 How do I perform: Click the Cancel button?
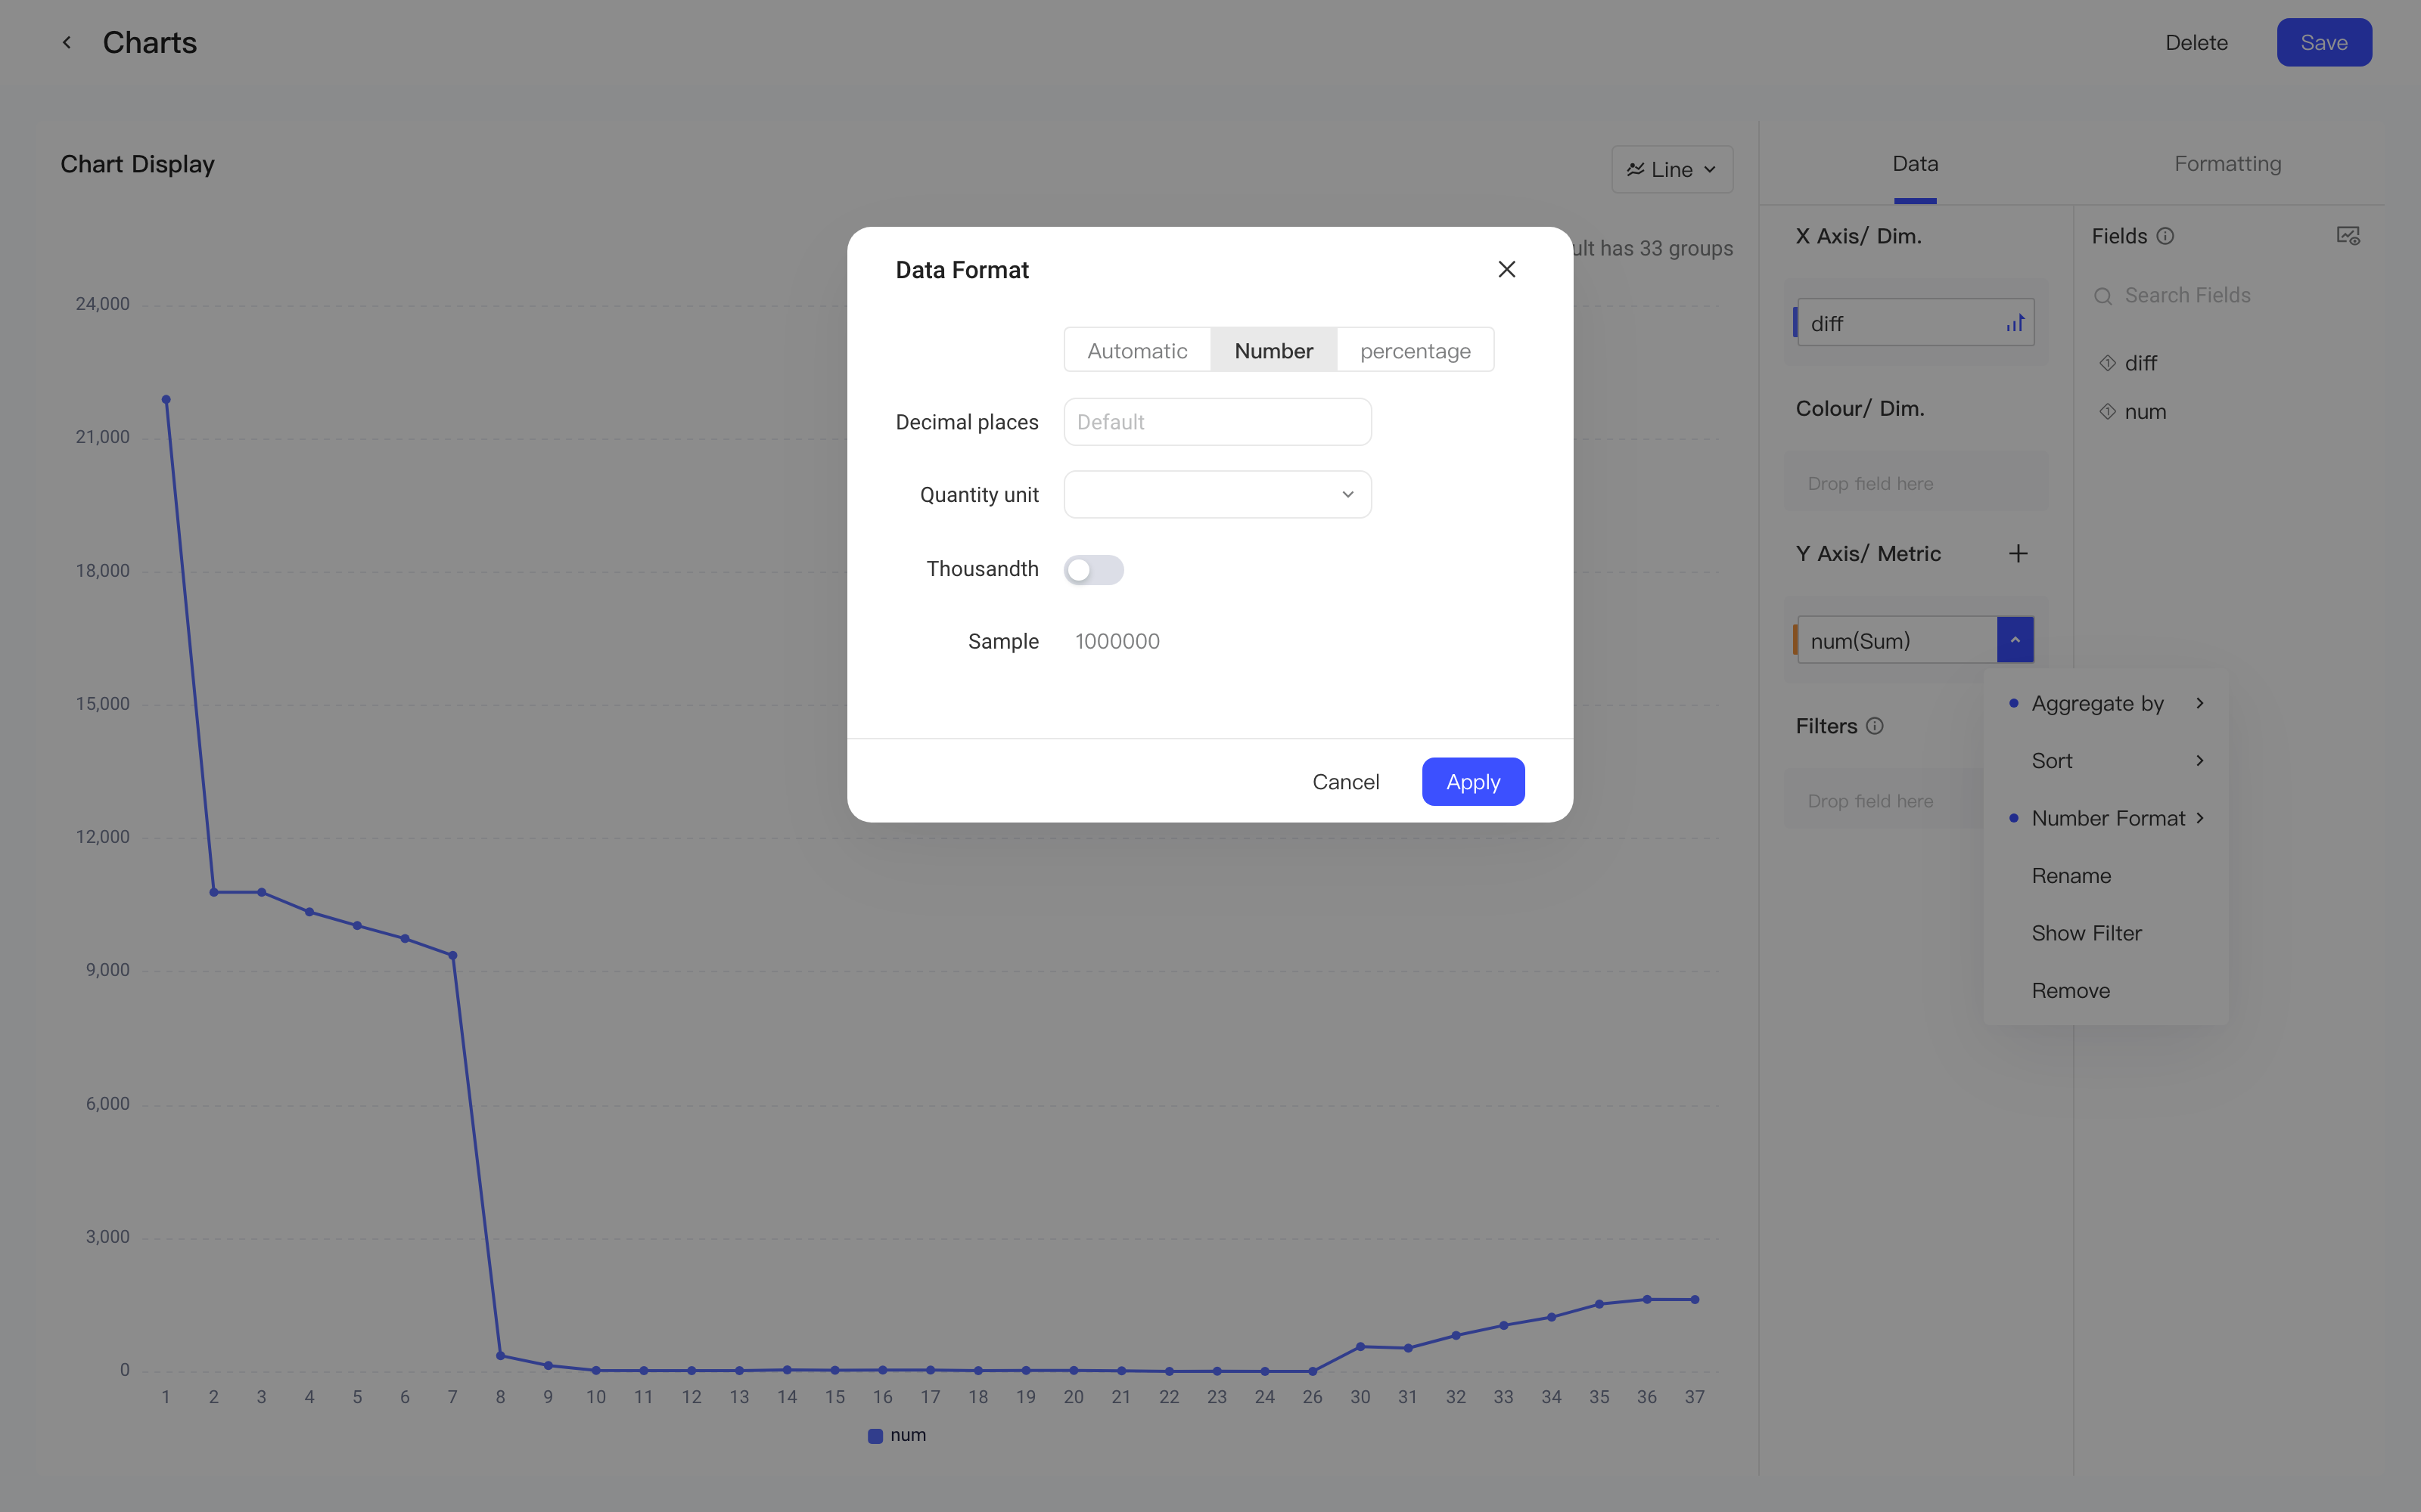[1346, 782]
